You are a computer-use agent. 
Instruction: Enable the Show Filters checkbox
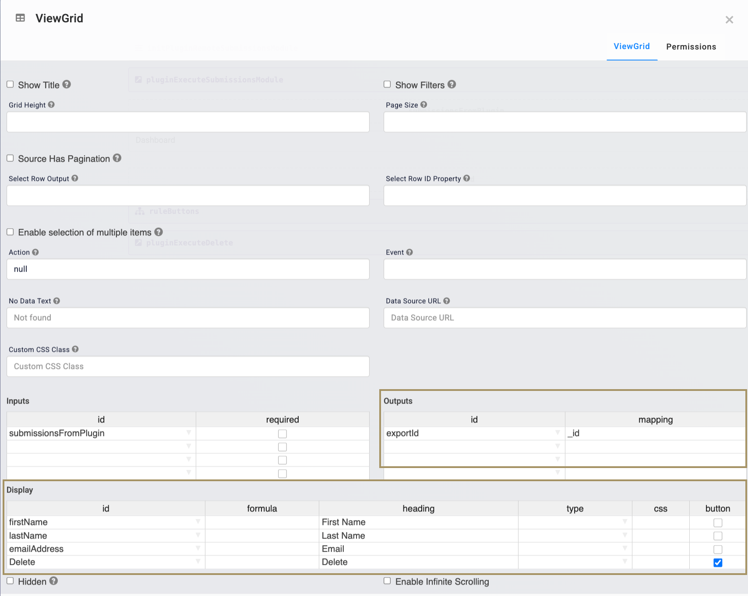tap(387, 84)
